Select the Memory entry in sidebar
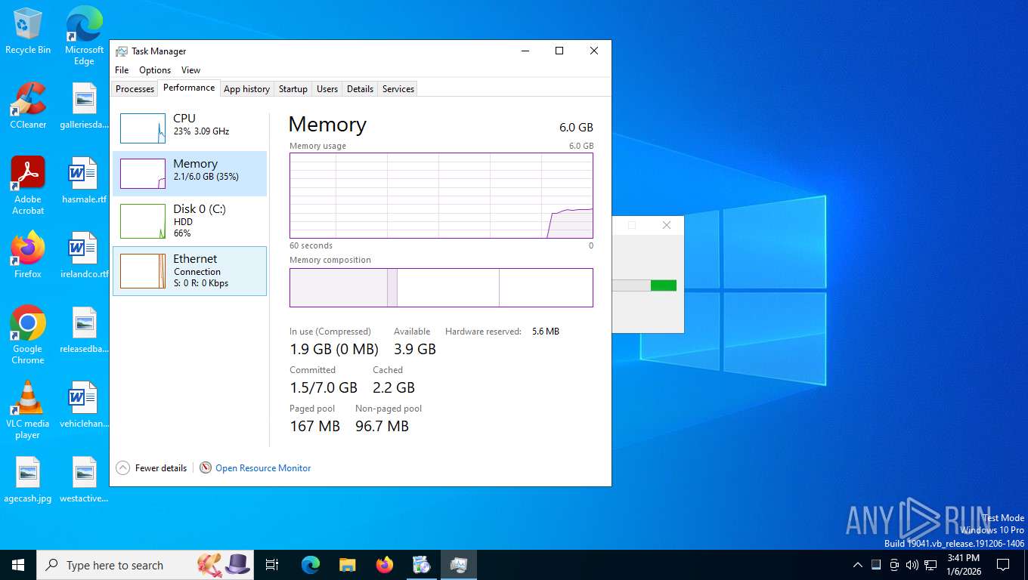This screenshot has height=580, width=1028. pos(190,174)
